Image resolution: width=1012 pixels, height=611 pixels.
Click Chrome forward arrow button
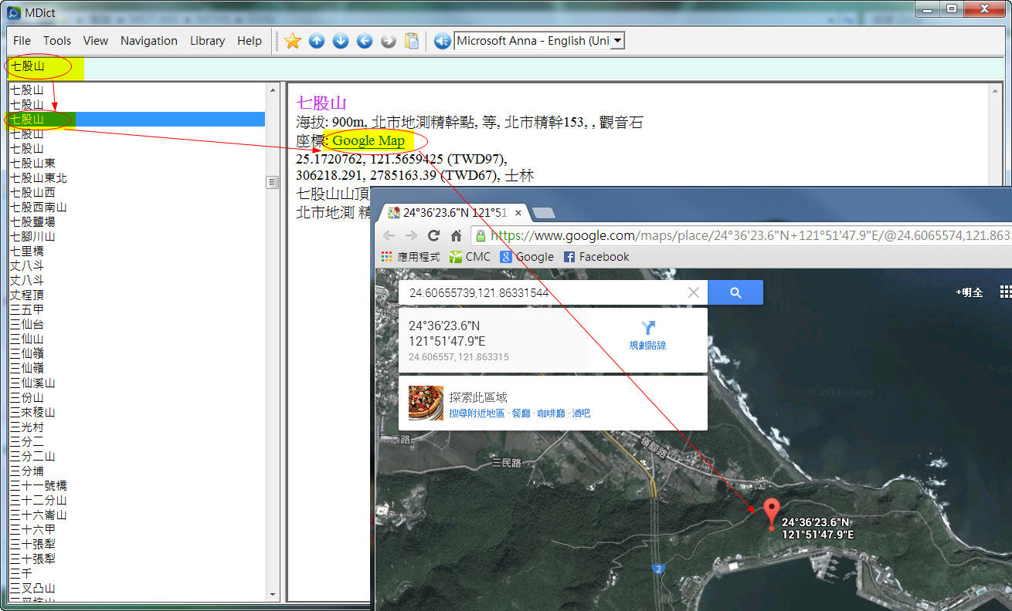[412, 236]
